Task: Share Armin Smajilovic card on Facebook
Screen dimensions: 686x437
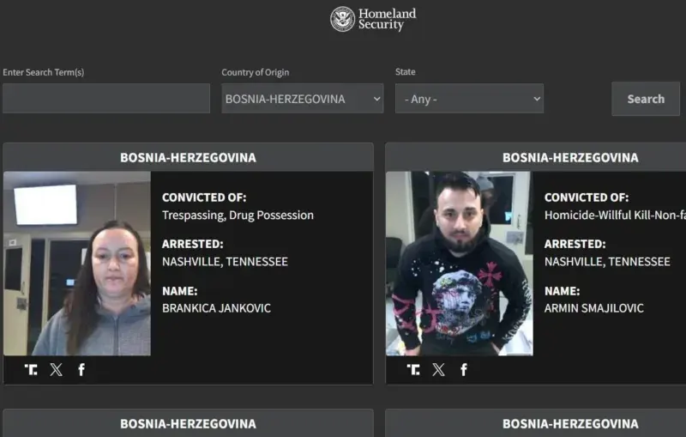Action: (x=464, y=369)
